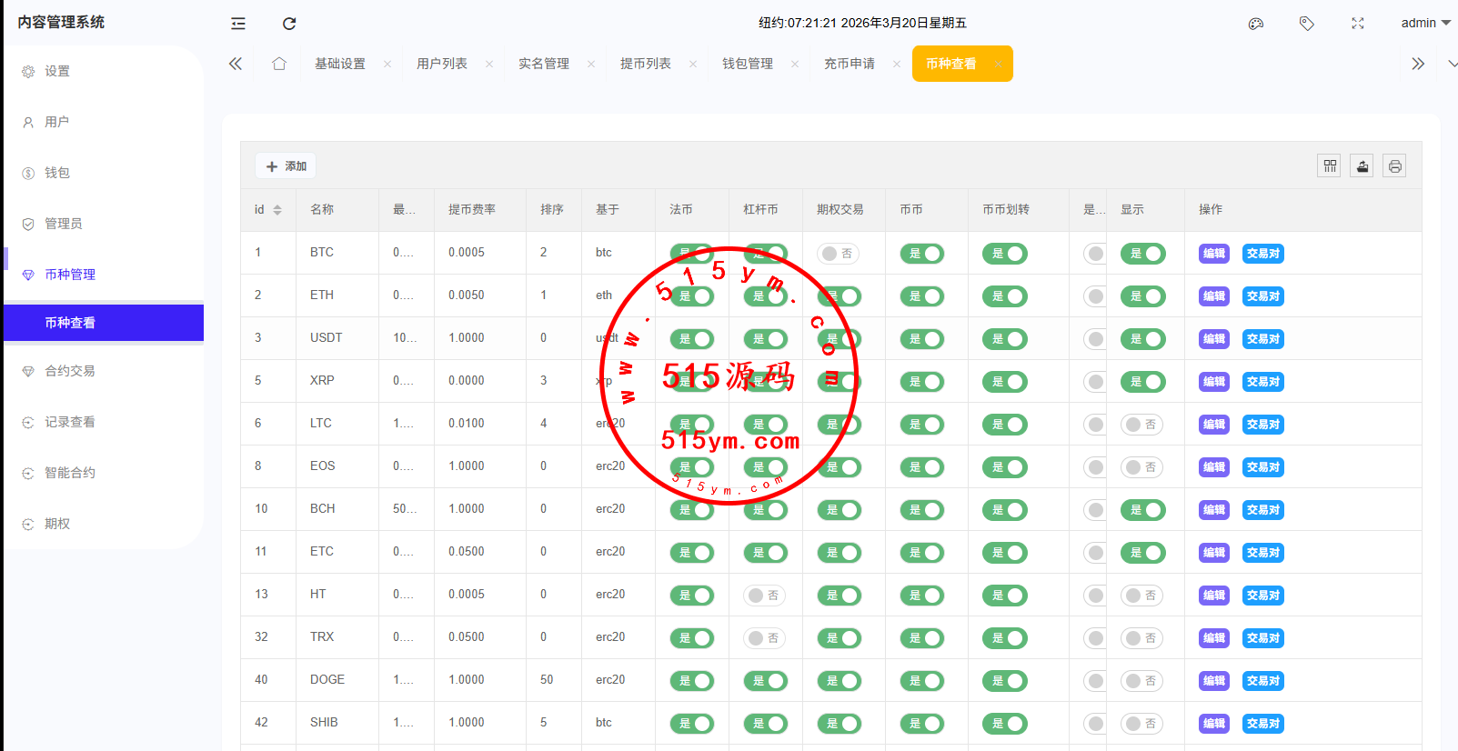Viewport: 1458px width, 751px height.
Task: Toggle the 期权交易 switch for BTC
Action: pos(838,254)
